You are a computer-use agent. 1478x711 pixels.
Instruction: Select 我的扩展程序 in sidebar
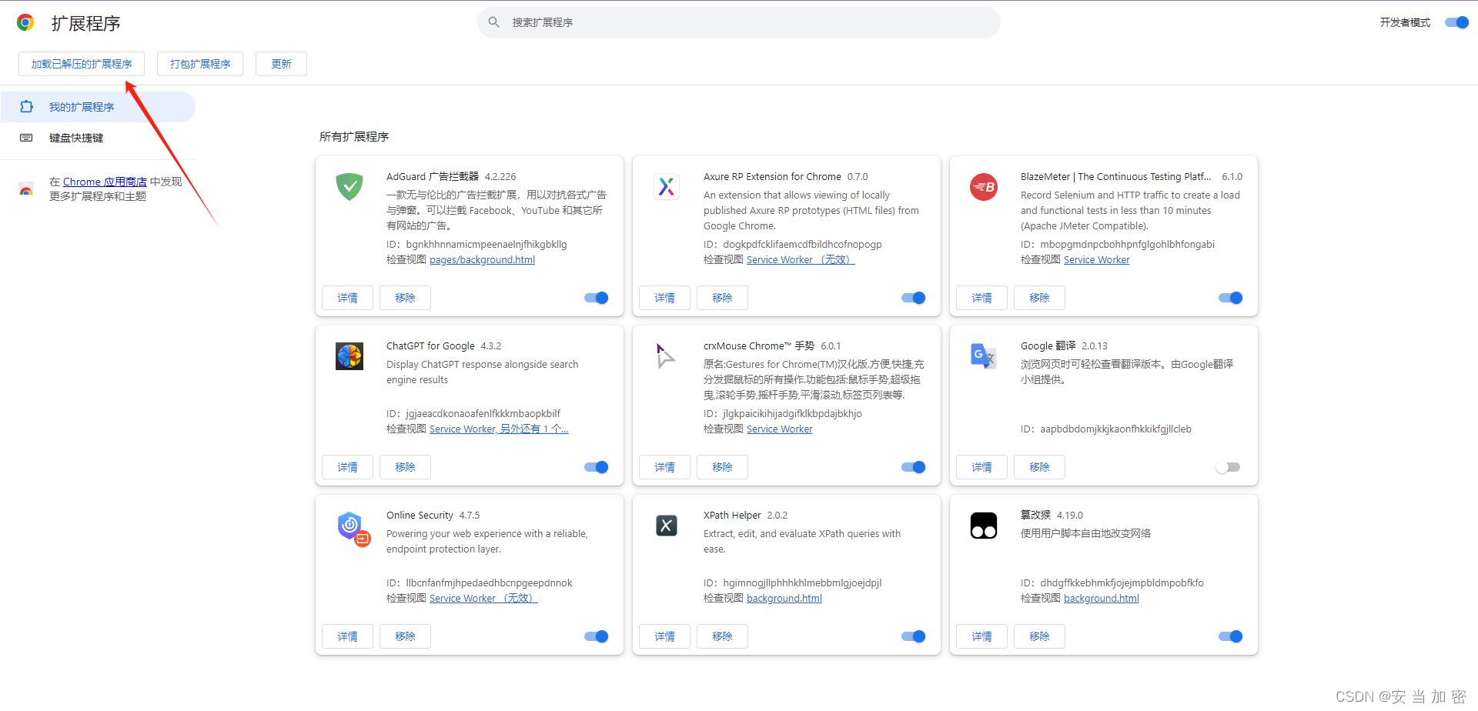(x=98, y=107)
